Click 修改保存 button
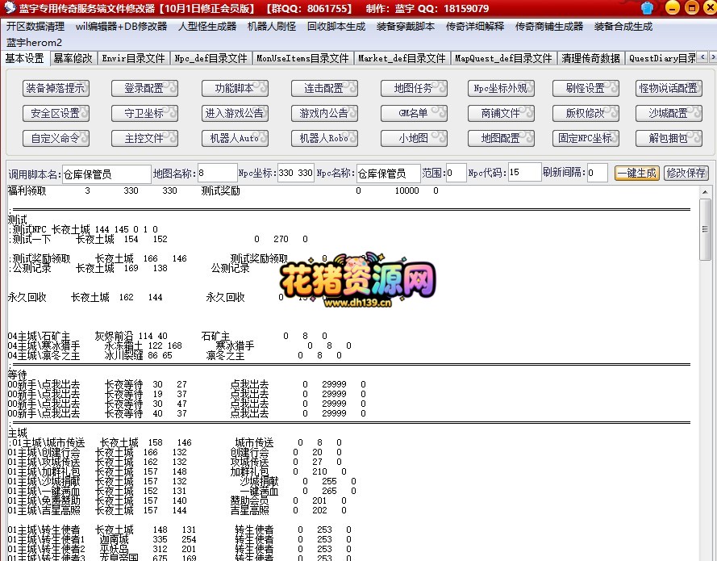The image size is (717, 561). point(686,173)
